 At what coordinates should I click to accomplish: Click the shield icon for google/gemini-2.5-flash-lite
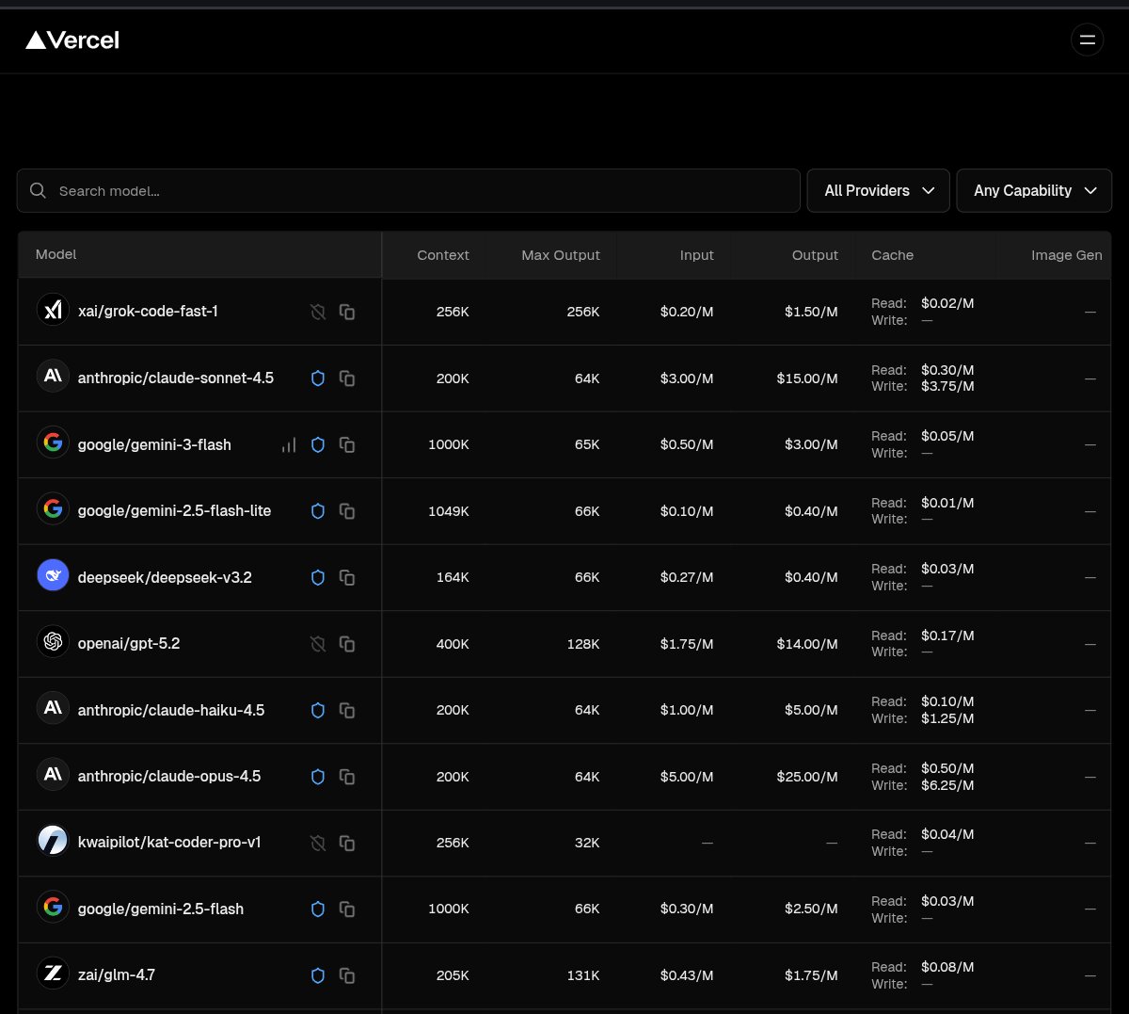(x=318, y=511)
